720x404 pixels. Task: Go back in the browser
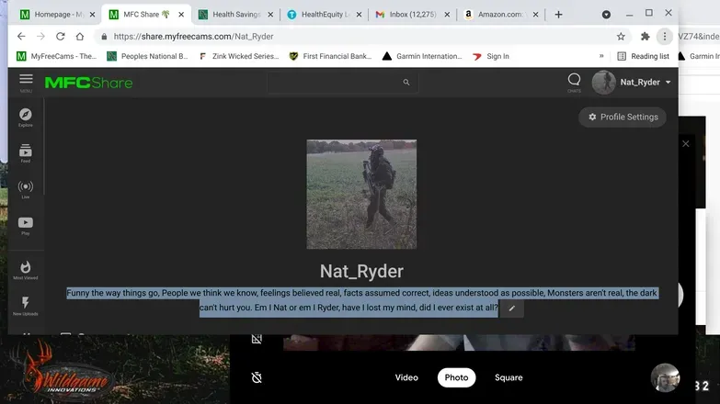[21, 36]
